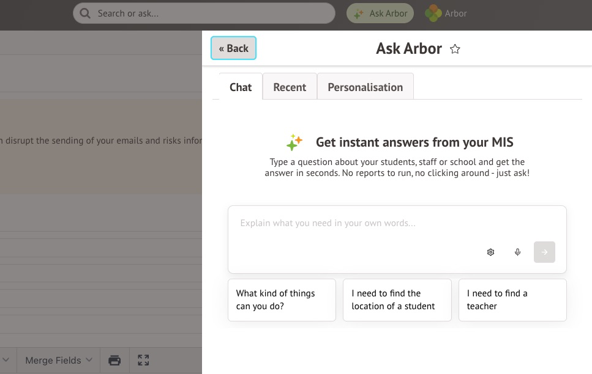Viewport: 592px width, 374px height.
Task: Select 'I need to find a teacher' suggestion
Action: (x=512, y=300)
